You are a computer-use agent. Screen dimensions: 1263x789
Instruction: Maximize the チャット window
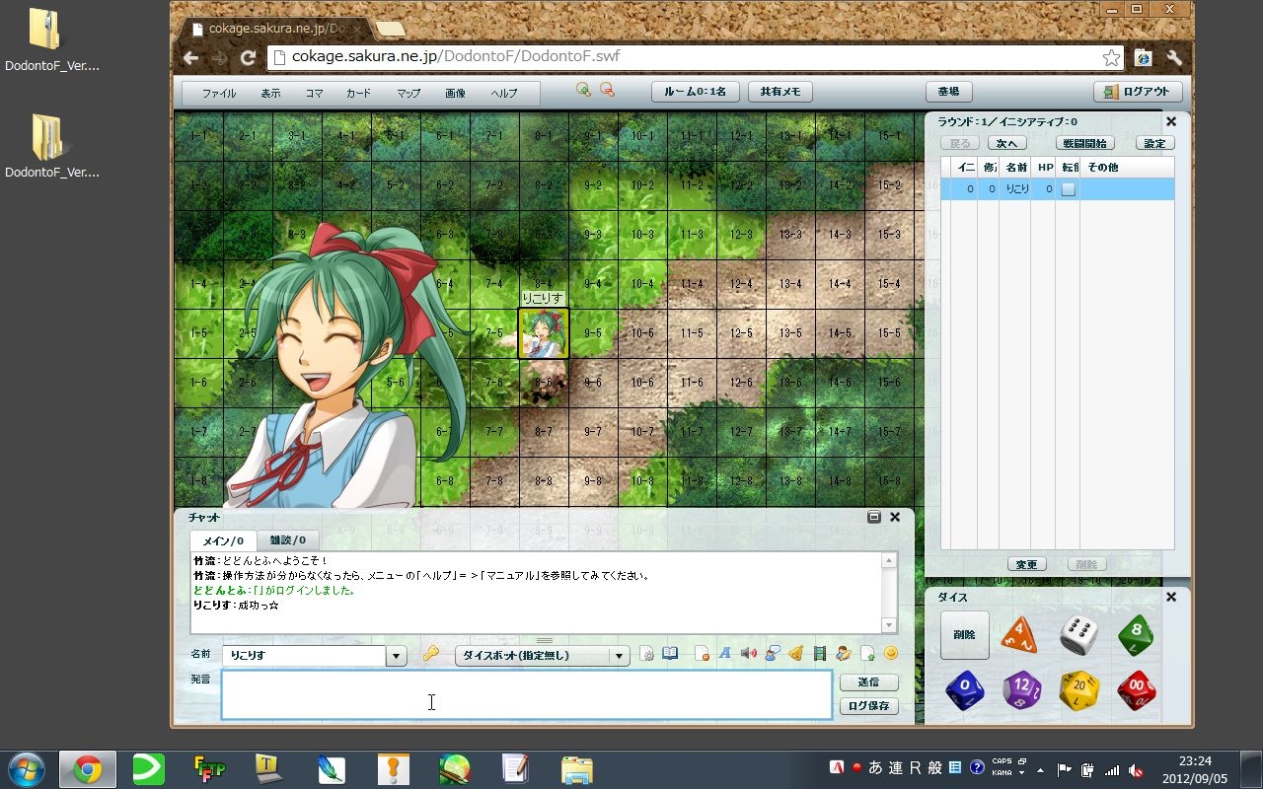(873, 517)
